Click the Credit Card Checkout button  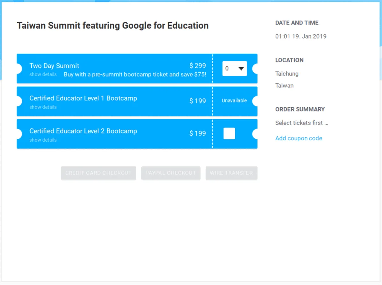pyautogui.click(x=98, y=173)
